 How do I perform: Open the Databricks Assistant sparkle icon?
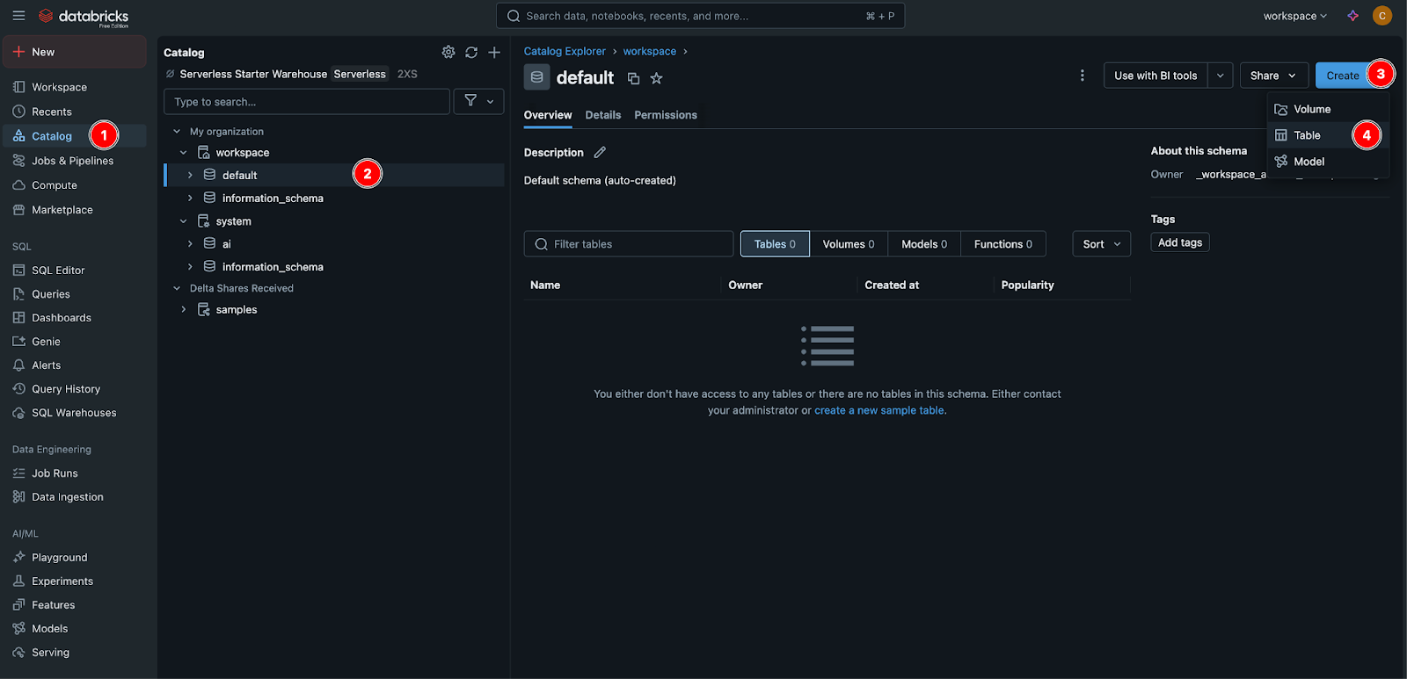(x=1352, y=16)
